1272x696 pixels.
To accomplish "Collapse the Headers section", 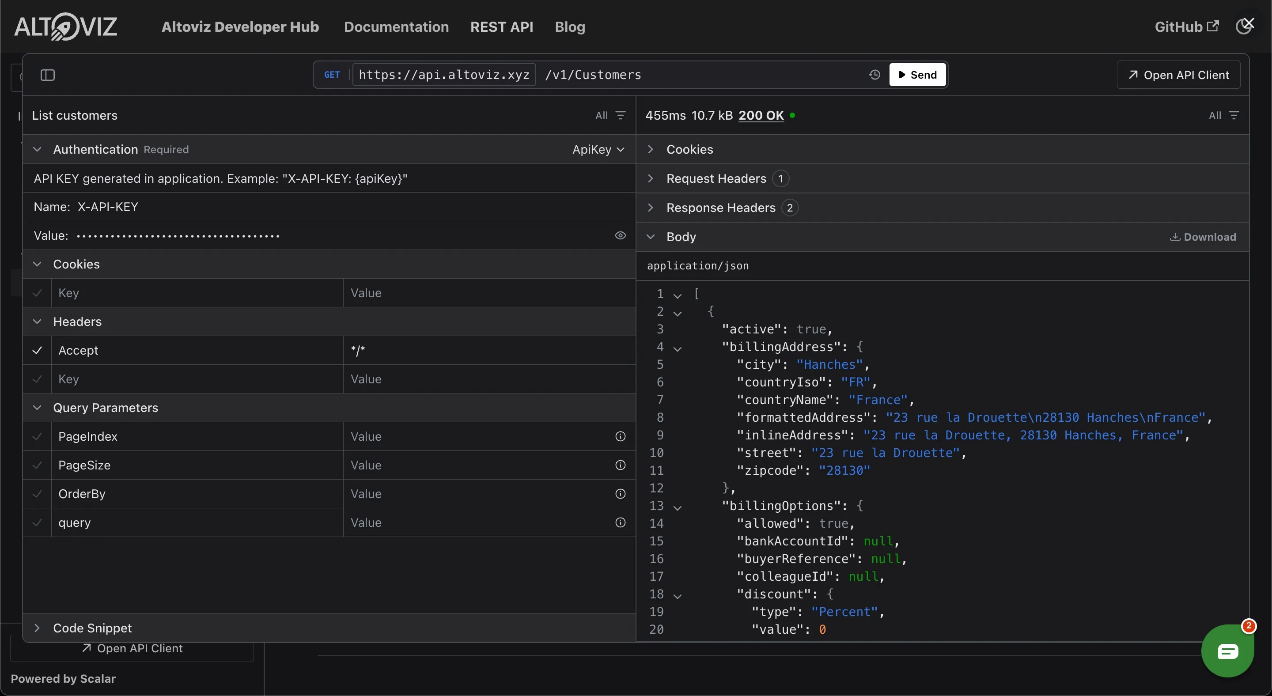I will pyautogui.click(x=37, y=322).
